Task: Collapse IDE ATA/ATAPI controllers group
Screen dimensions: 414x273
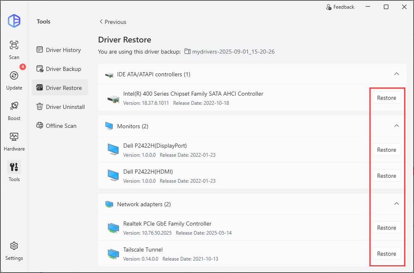Action: [396, 74]
